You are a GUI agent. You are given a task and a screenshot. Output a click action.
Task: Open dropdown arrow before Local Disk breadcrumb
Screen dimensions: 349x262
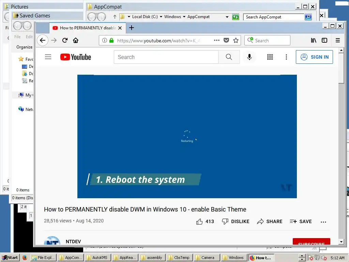coord(129,17)
